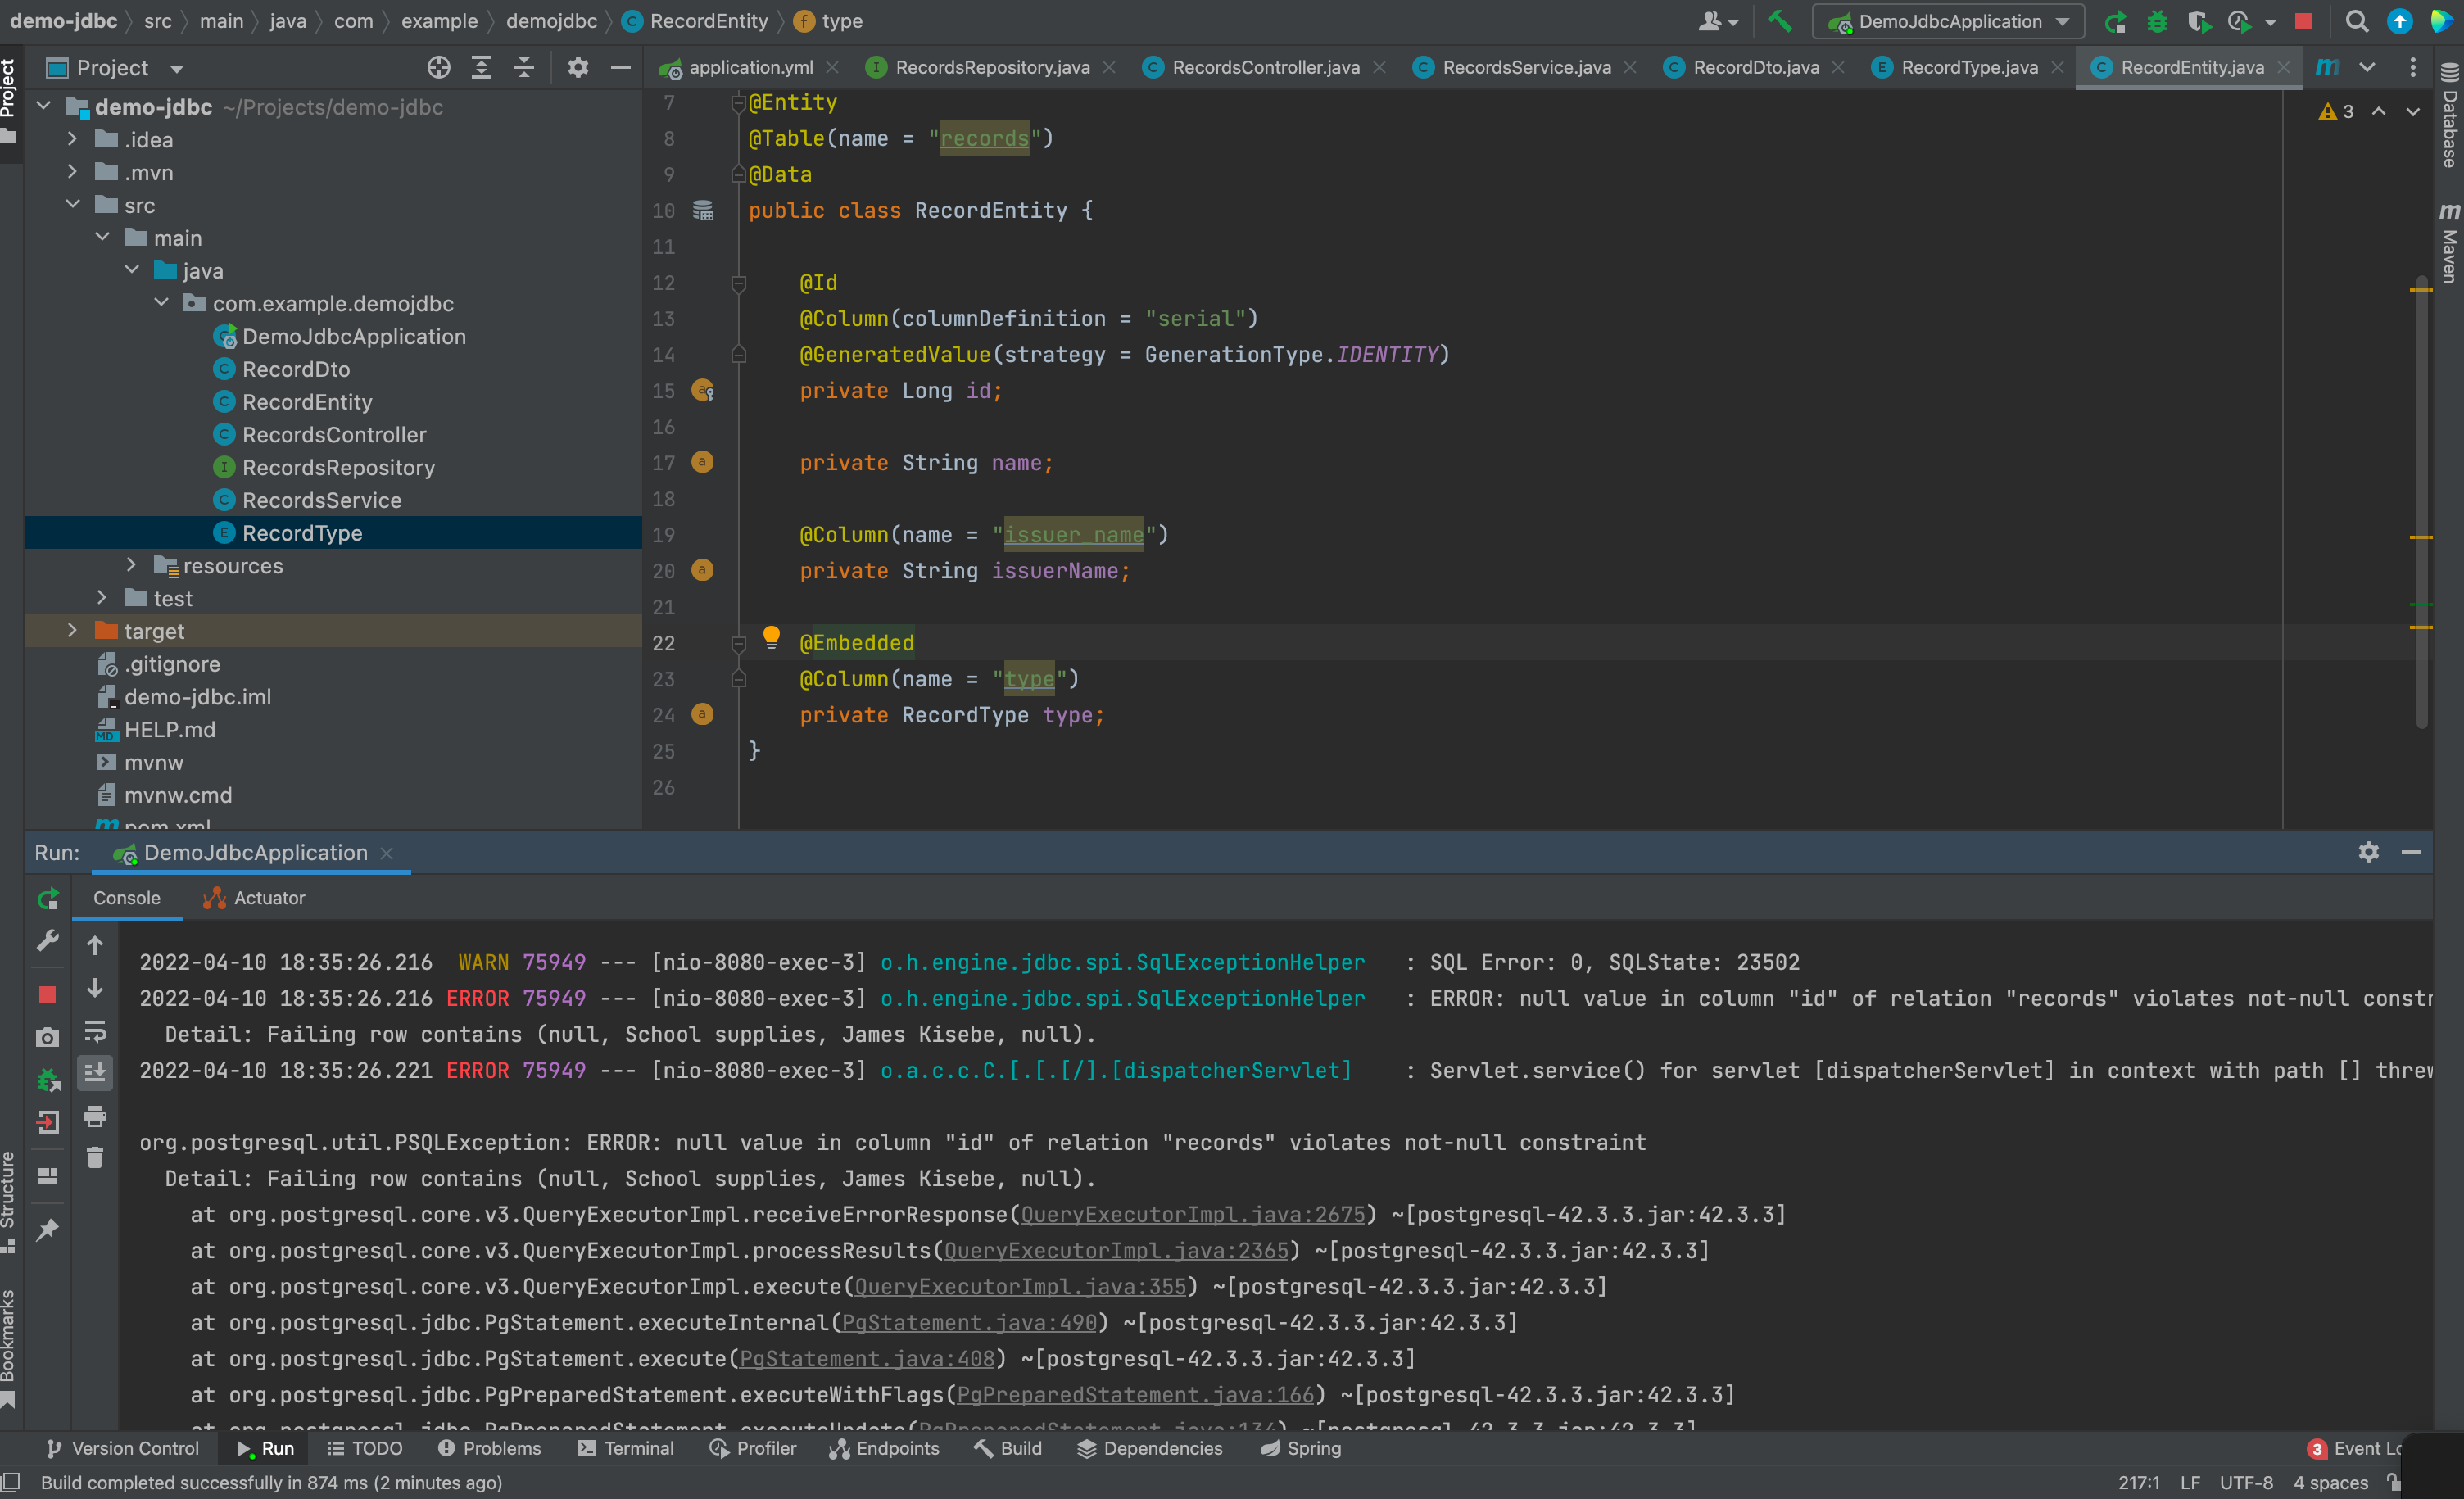Toggle scroll to end in console
Viewport: 2464px width, 1499px height.
95,1072
